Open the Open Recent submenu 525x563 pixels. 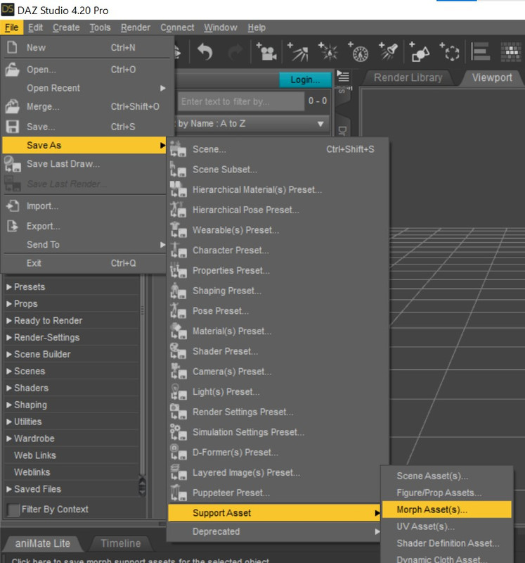[84, 88]
